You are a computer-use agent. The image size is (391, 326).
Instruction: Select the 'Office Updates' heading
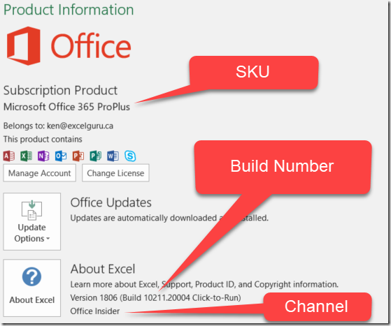[x=111, y=202]
